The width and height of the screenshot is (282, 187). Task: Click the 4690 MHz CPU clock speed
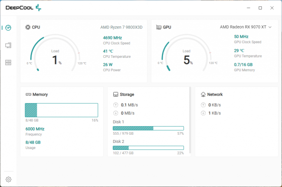coord(113,37)
